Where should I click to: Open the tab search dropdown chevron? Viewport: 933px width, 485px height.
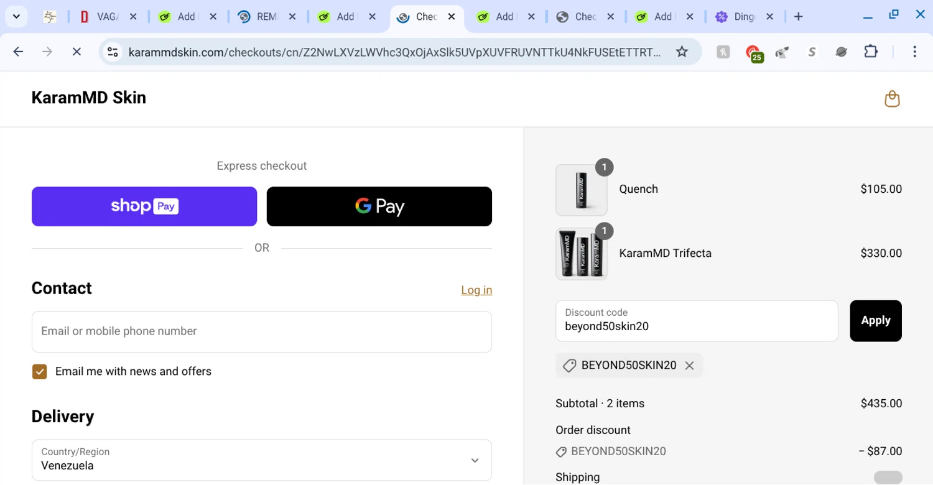[x=16, y=17]
